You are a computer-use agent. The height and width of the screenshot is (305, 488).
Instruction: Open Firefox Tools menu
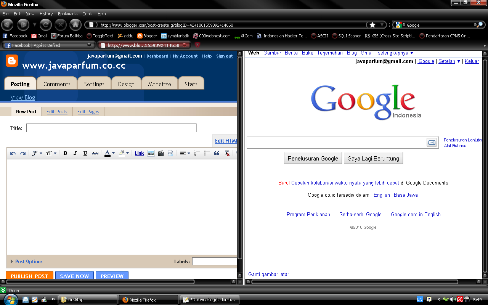click(x=88, y=14)
